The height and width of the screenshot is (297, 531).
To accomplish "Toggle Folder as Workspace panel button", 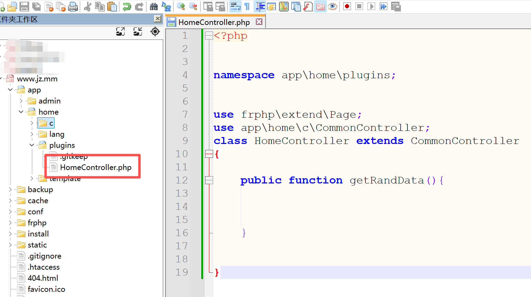I will point(320,7).
